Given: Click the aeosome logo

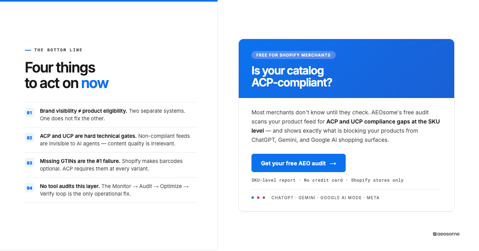Looking at the screenshot, I should point(446,234).
